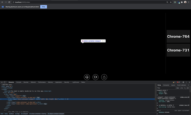Open Chrome's three-dot menu

(189, 2)
